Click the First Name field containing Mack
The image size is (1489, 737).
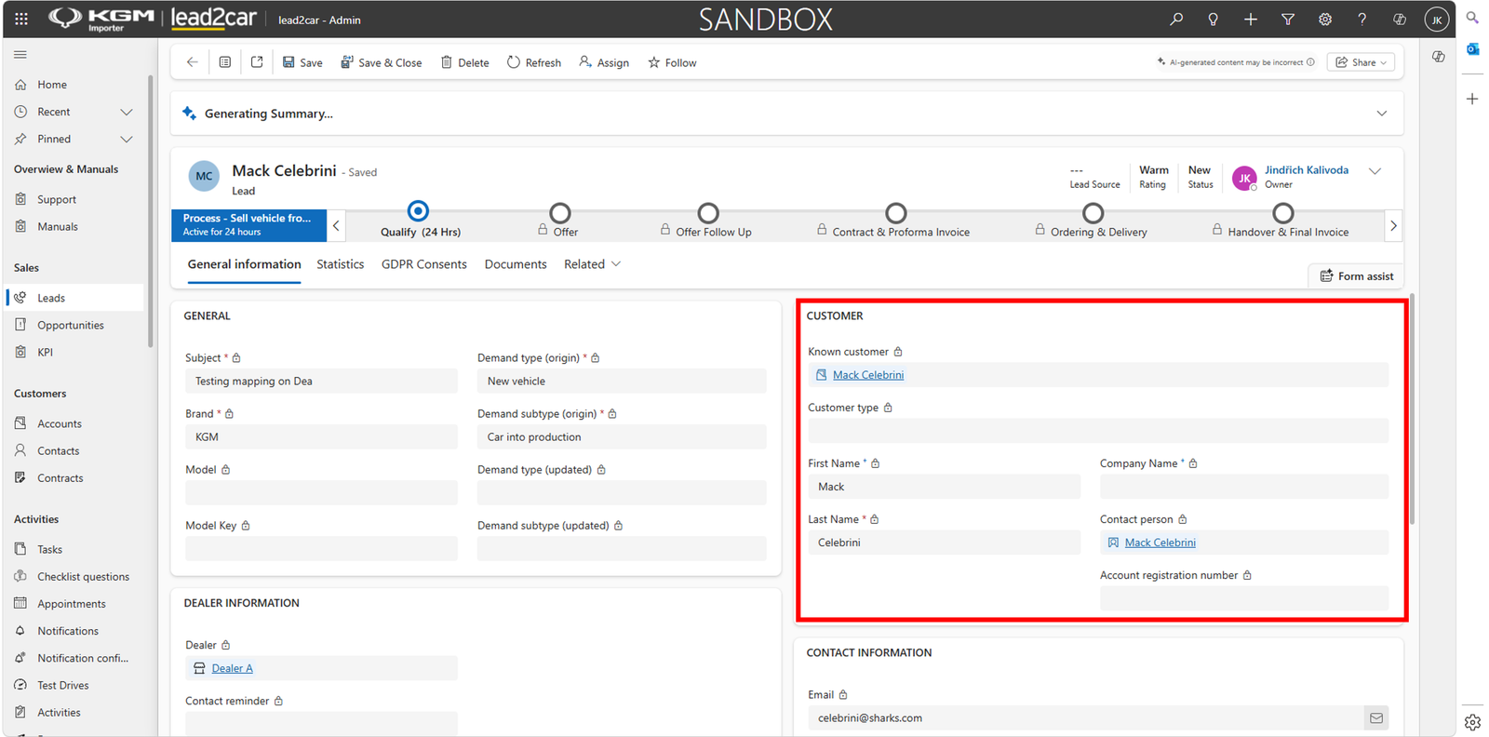click(944, 487)
